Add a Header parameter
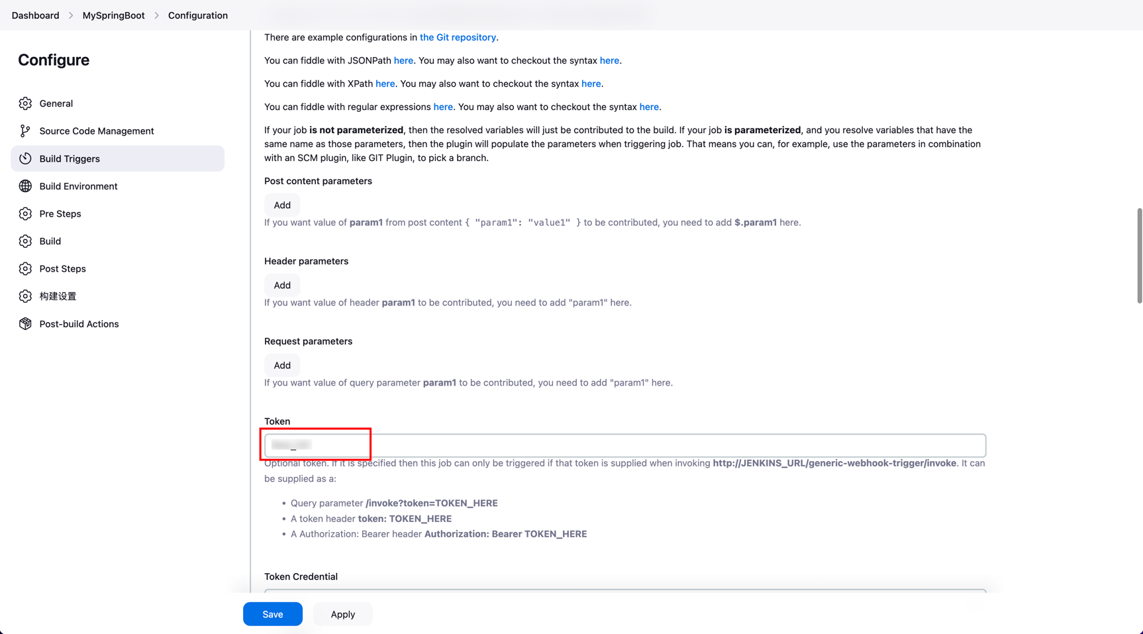The image size is (1143, 634). coord(282,286)
